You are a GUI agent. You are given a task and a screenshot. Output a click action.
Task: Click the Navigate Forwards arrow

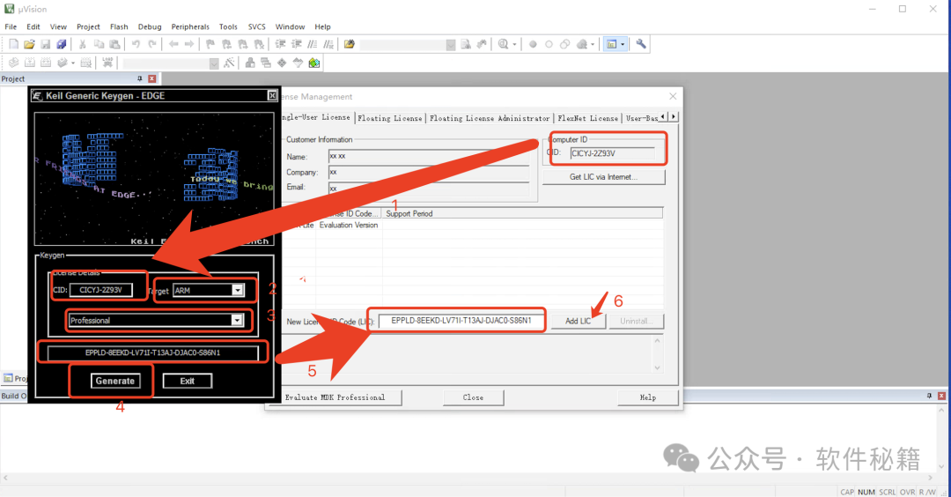[x=189, y=44]
